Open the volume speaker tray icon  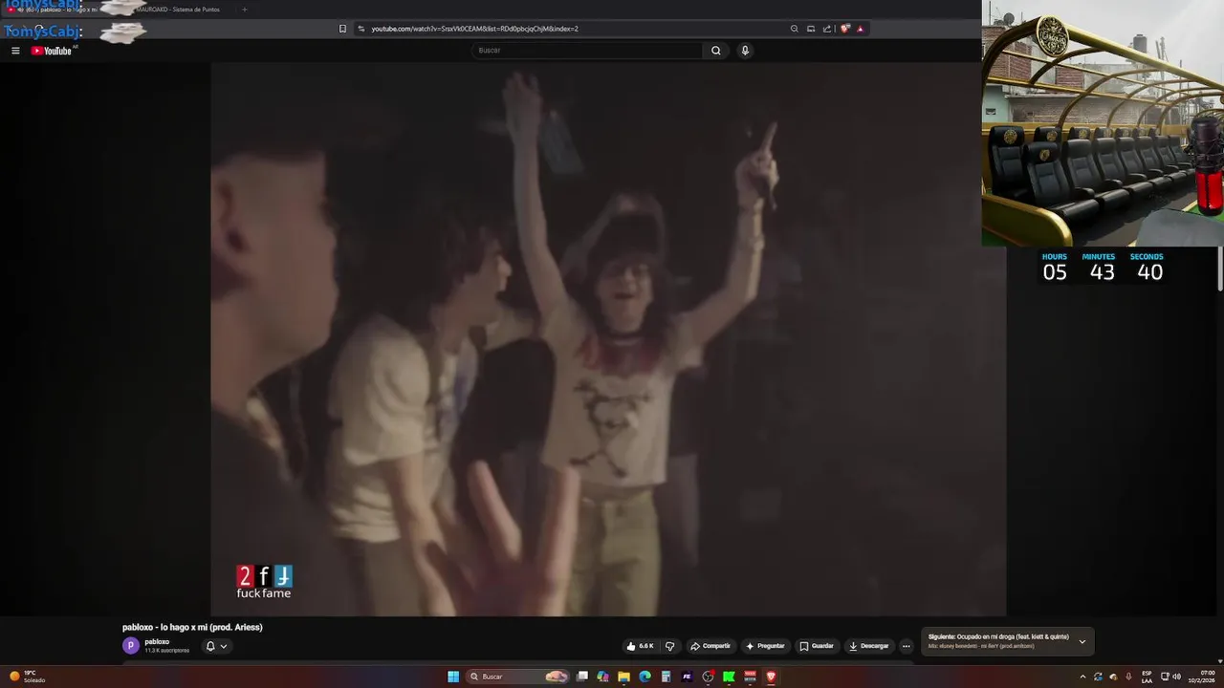coord(1176,677)
